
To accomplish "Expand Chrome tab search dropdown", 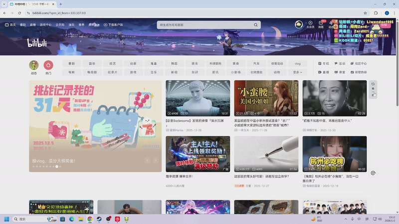I will tap(4, 4).
